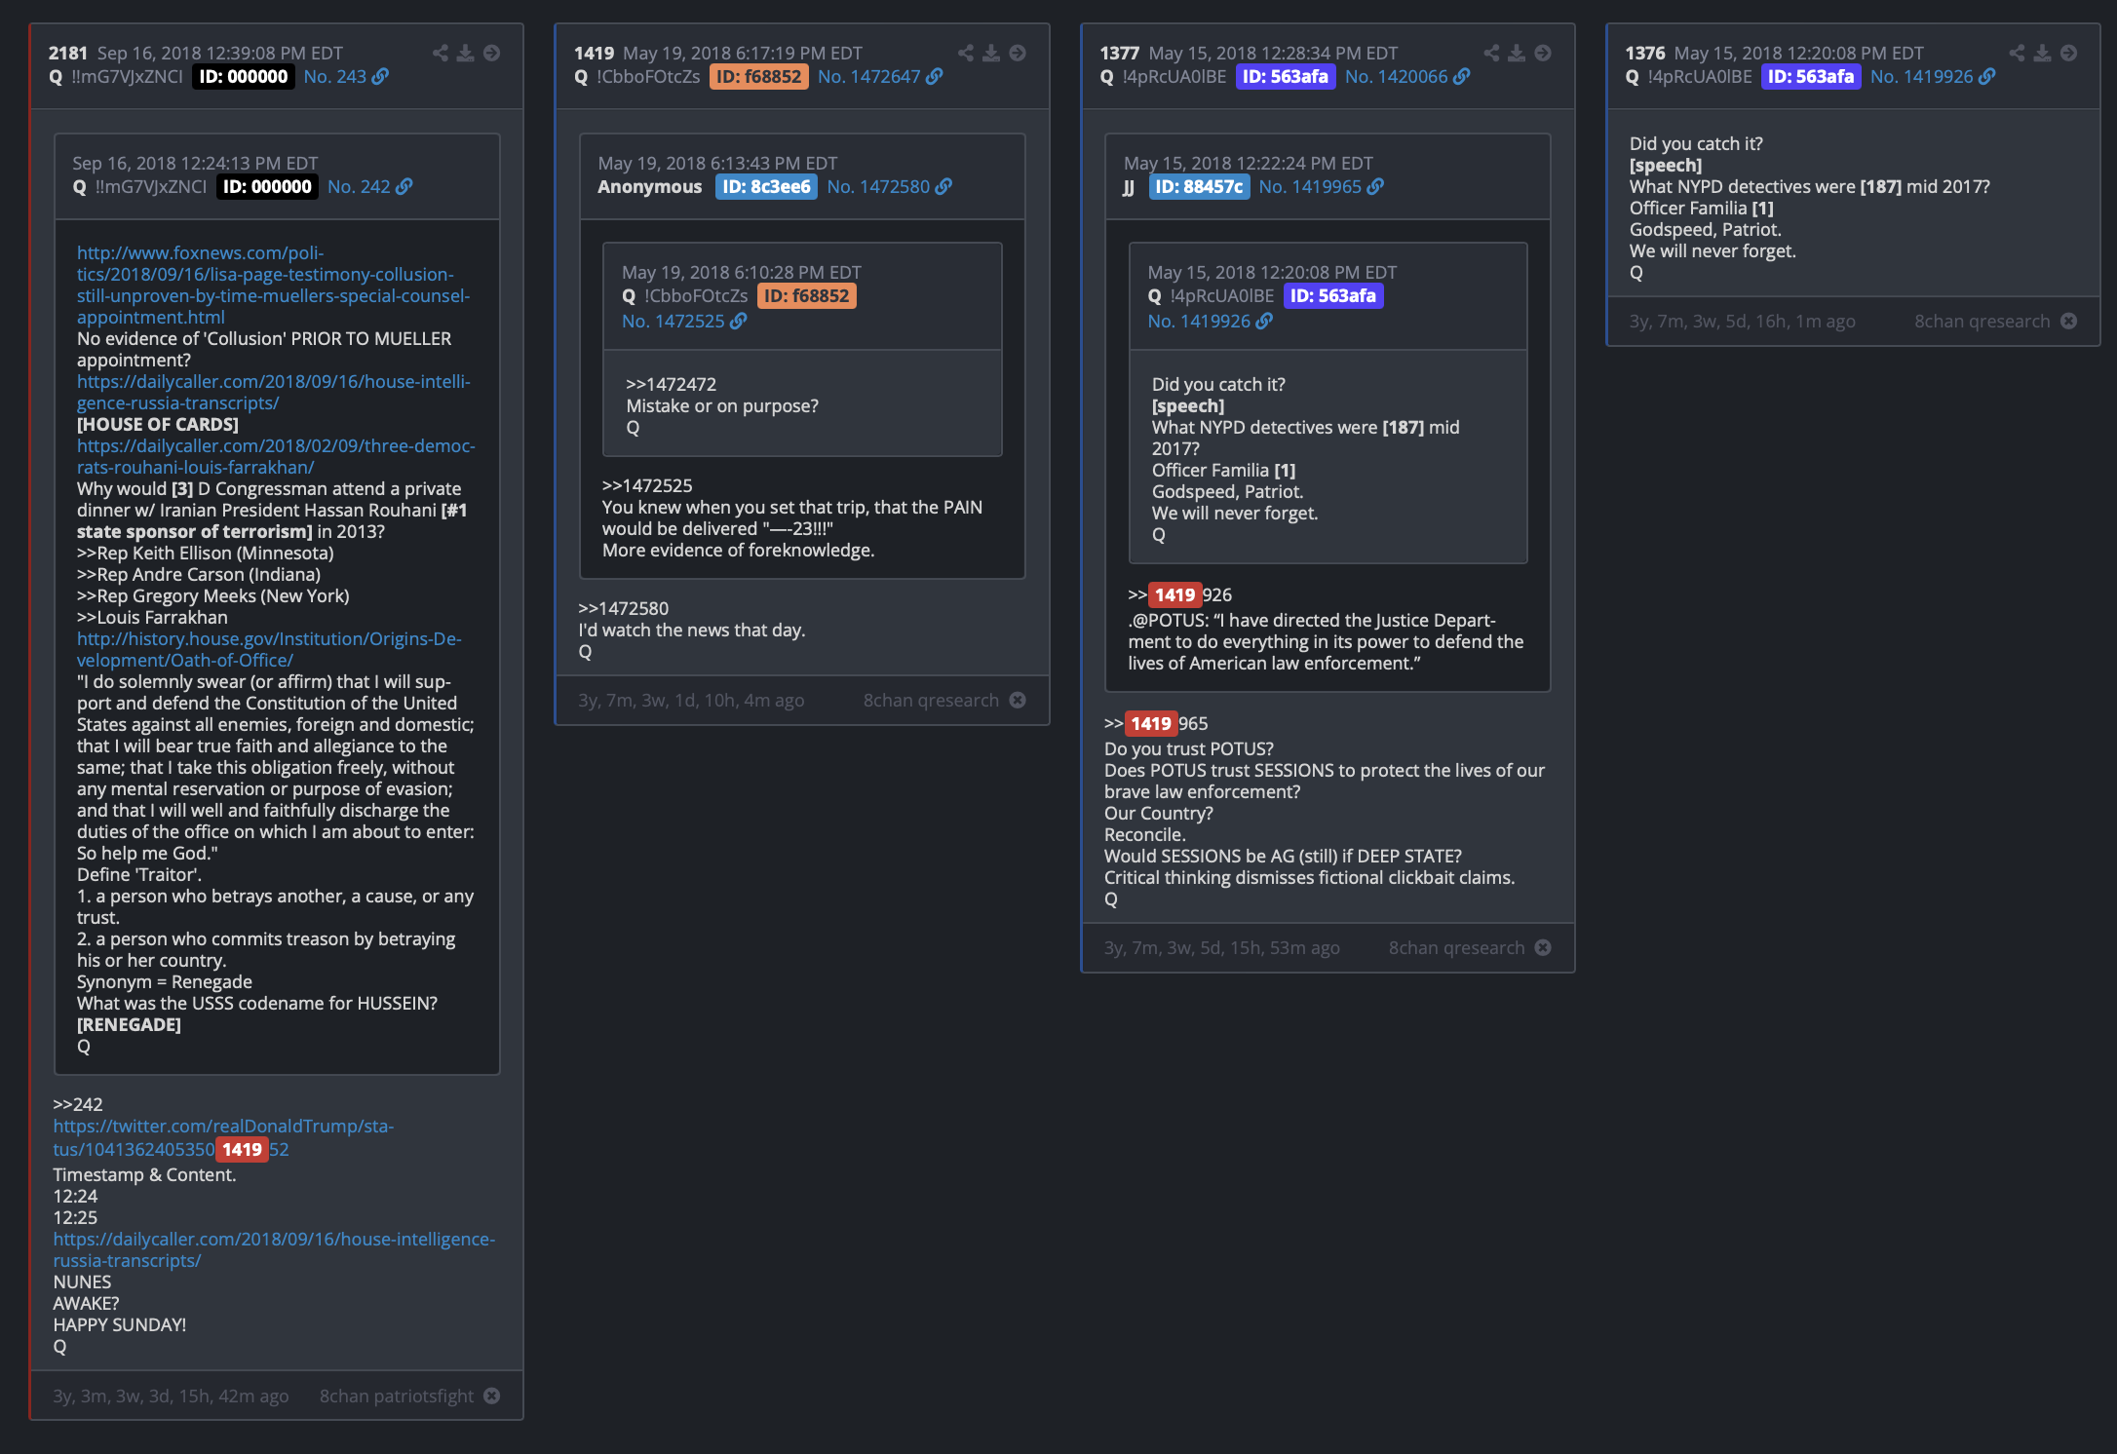Click '8chan qresearch' label in post 1419 footer
The image size is (2117, 1454).
point(931,700)
